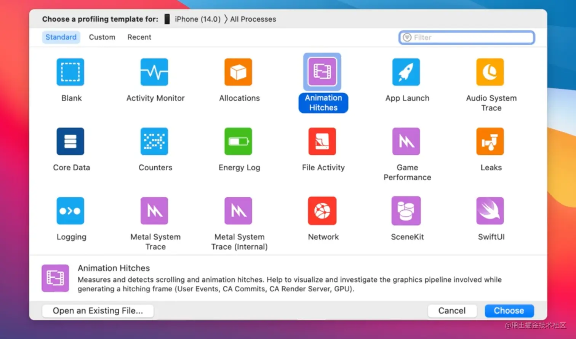This screenshot has height=339, width=576.
Task: Pick the Allocations template icon
Action: point(238,72)
